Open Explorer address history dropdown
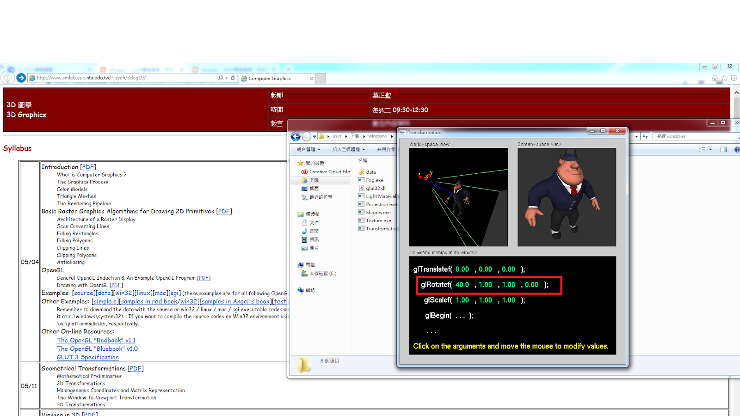This screenshot has height=416, width=740. tap(636, 136)
